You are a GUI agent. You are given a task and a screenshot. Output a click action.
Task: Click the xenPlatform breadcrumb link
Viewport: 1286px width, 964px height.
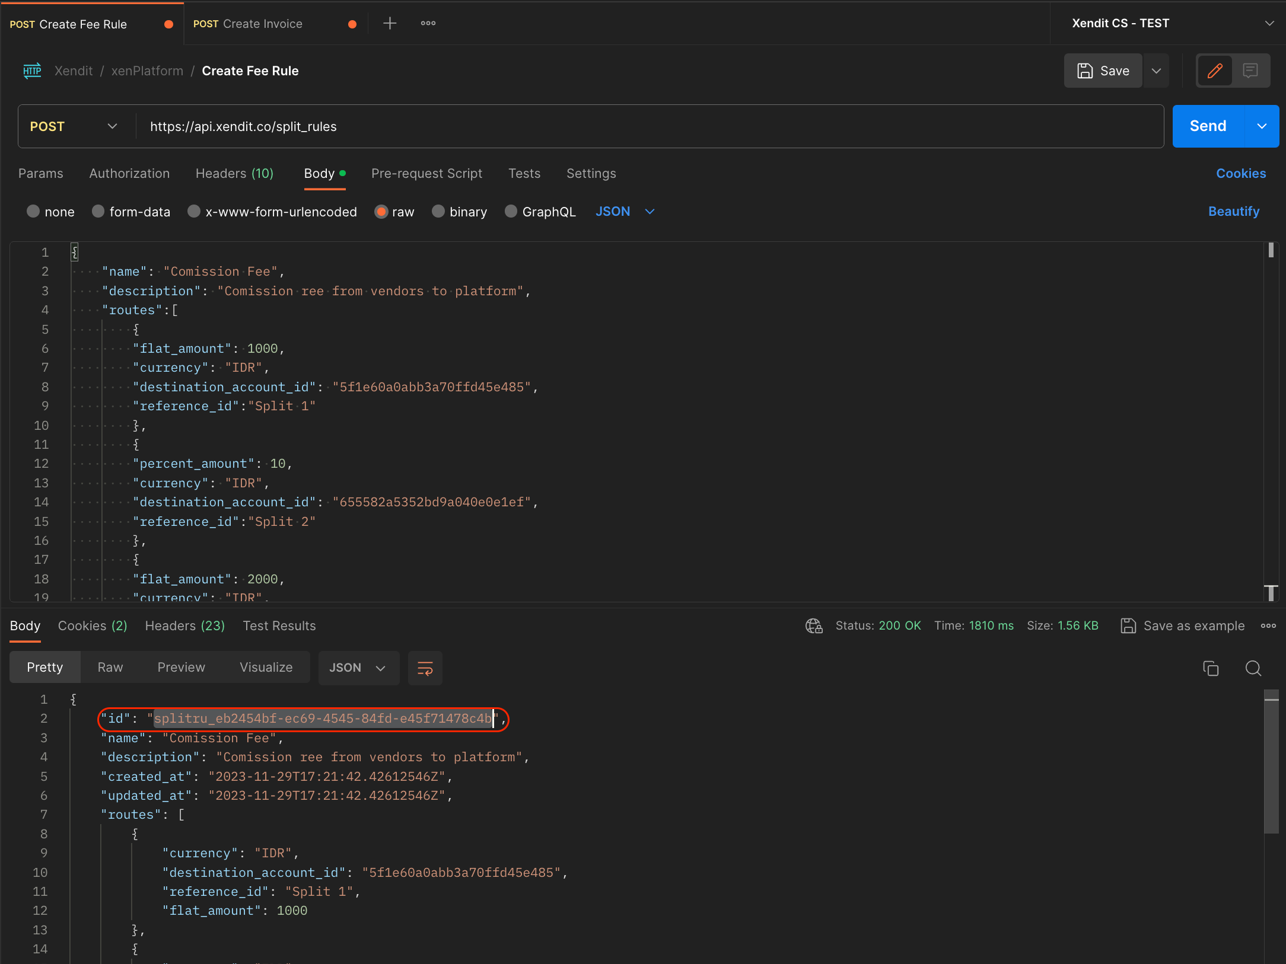tap(147, 71)
